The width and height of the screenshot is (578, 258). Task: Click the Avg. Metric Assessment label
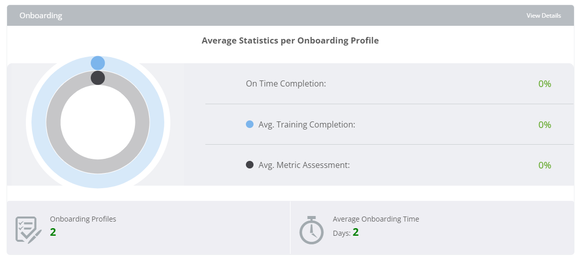304,165
